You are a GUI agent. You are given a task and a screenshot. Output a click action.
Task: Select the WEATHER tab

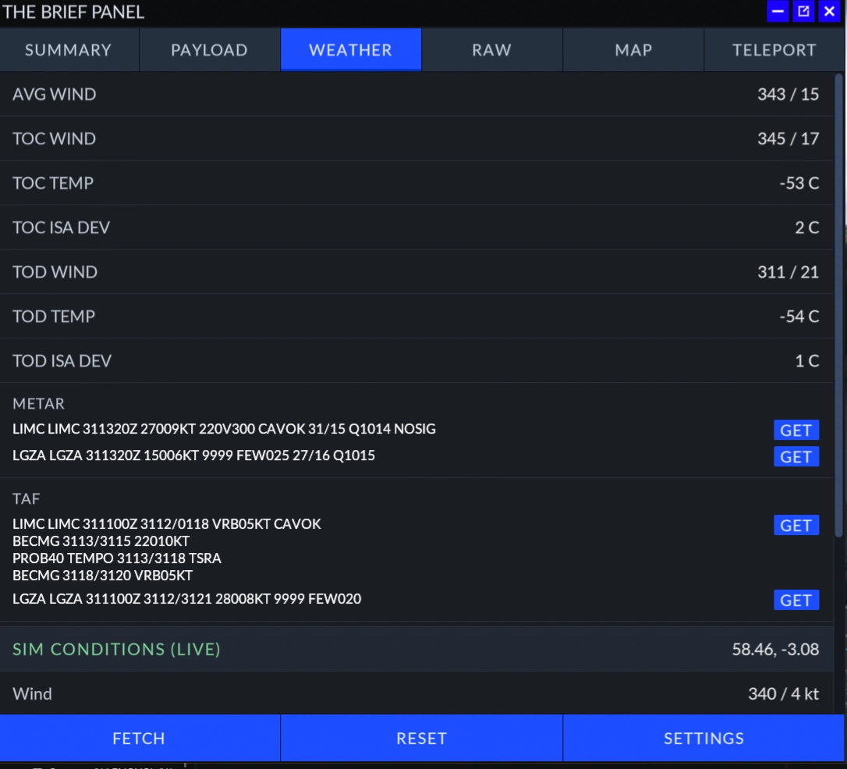pos(350,50)
